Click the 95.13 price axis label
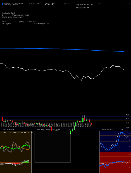Image resolution: width=131 pixels, height=173 pixels. 127,118
